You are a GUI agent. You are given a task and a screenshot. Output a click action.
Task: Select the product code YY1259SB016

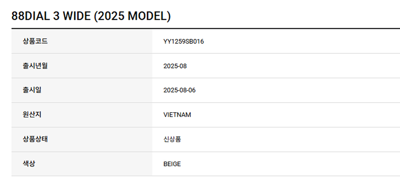pyautogui.click(x=184, y=41)
